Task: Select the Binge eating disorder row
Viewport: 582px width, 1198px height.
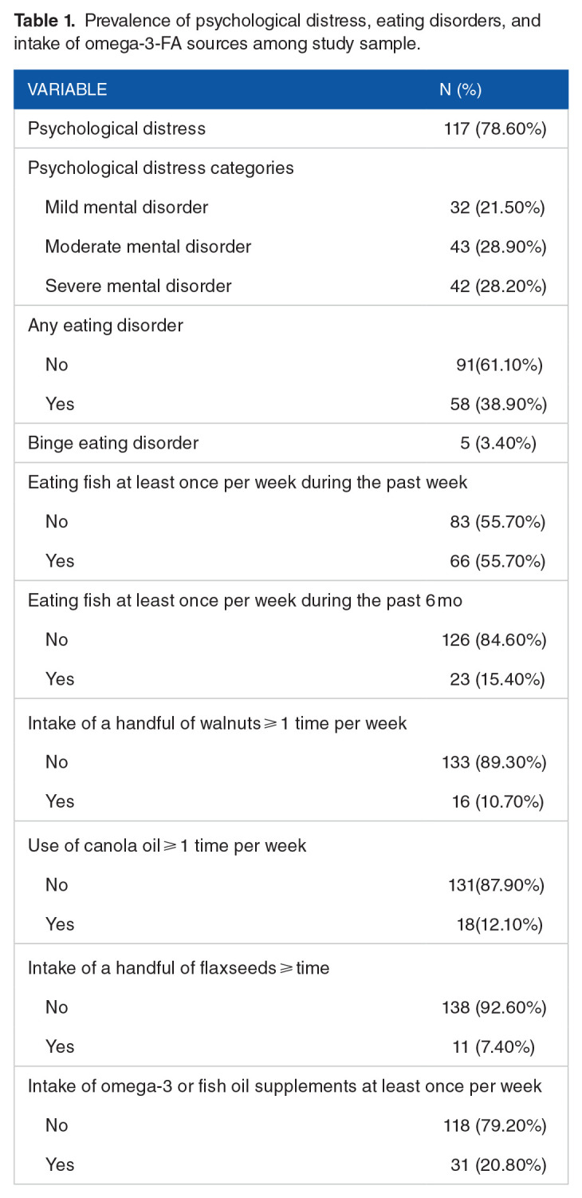Action: click(x=113, y=442)
